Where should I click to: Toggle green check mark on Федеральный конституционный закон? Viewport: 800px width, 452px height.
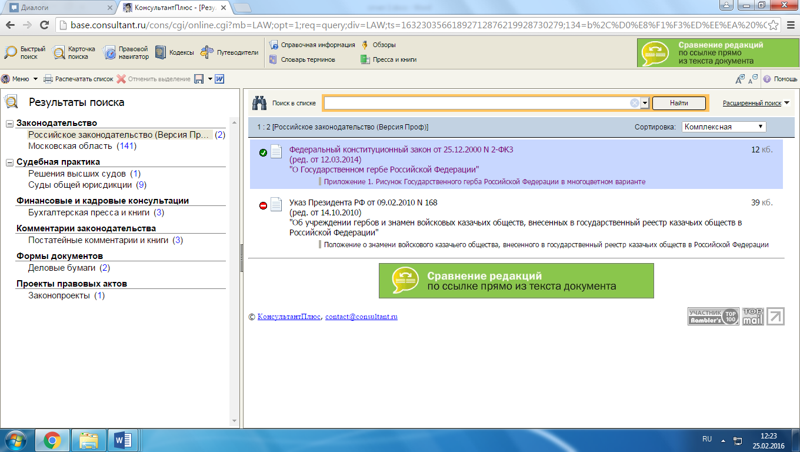[264, 153]
